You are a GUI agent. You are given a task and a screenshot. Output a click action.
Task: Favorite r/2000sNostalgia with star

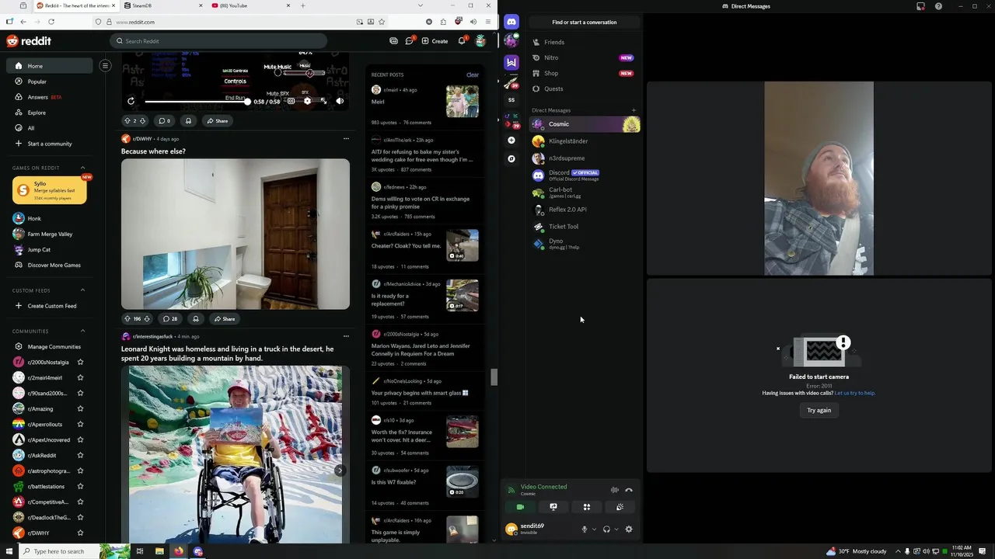pos(80,363)
